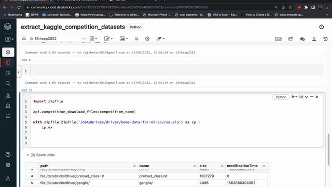This screenshot has height=187, width=332.
Task: Open the DEWA bookmark
Action: pos(32,15)
